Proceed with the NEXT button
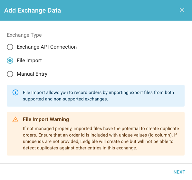Image resolution: width=192 pixels, height=180 pixels. (x=179, y=172)
